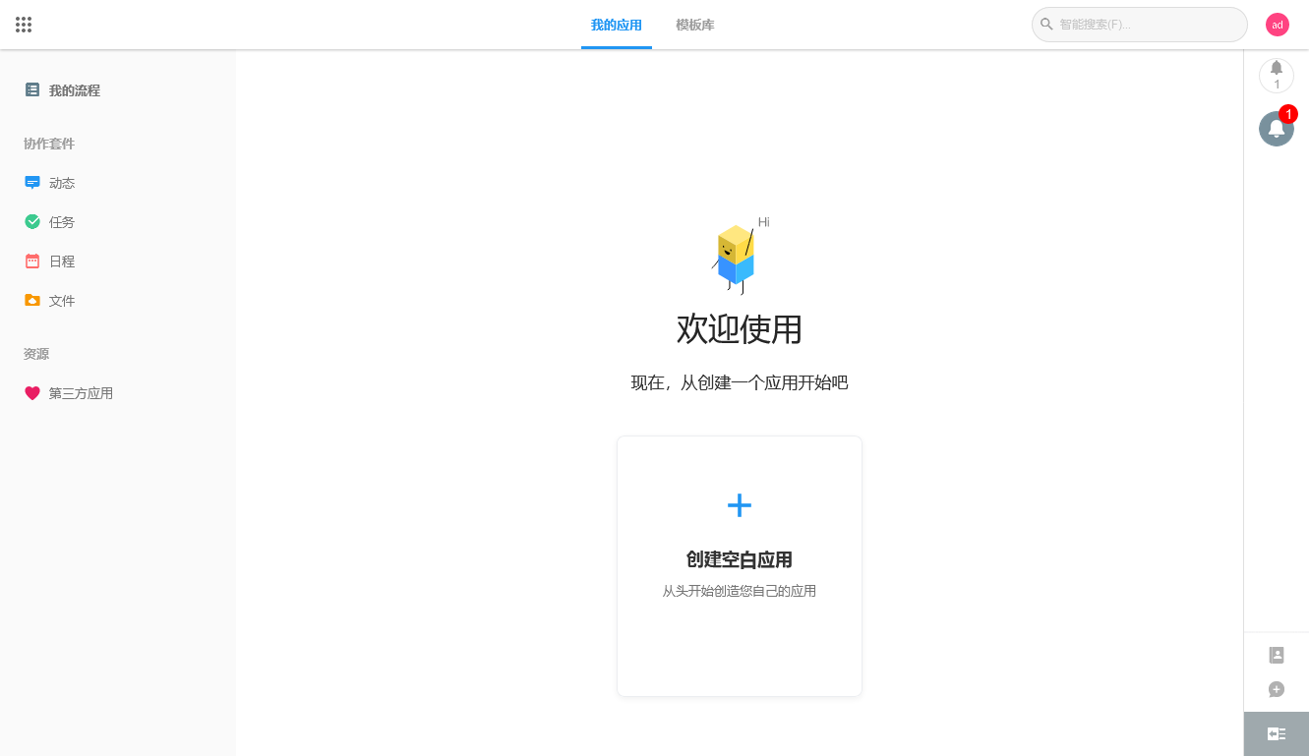Open 日程 calendar in the sidebar

click(62, 262)
